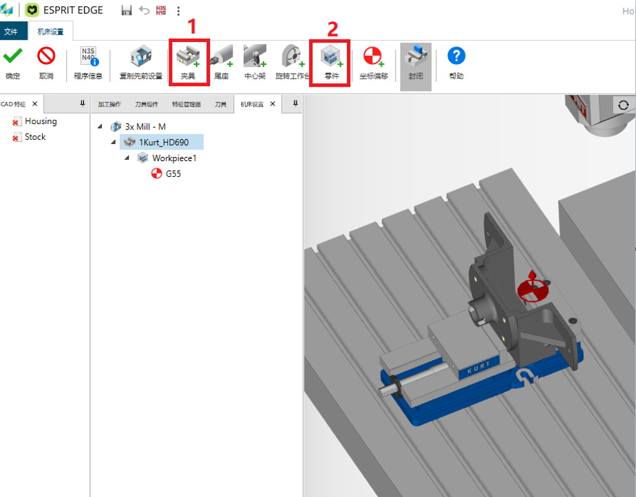Collapse the 3x Mill - M node
636x497 pixels.
100,127
